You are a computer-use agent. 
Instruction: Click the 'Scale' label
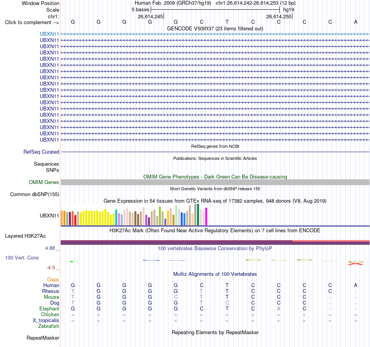[x=53, y=10]
